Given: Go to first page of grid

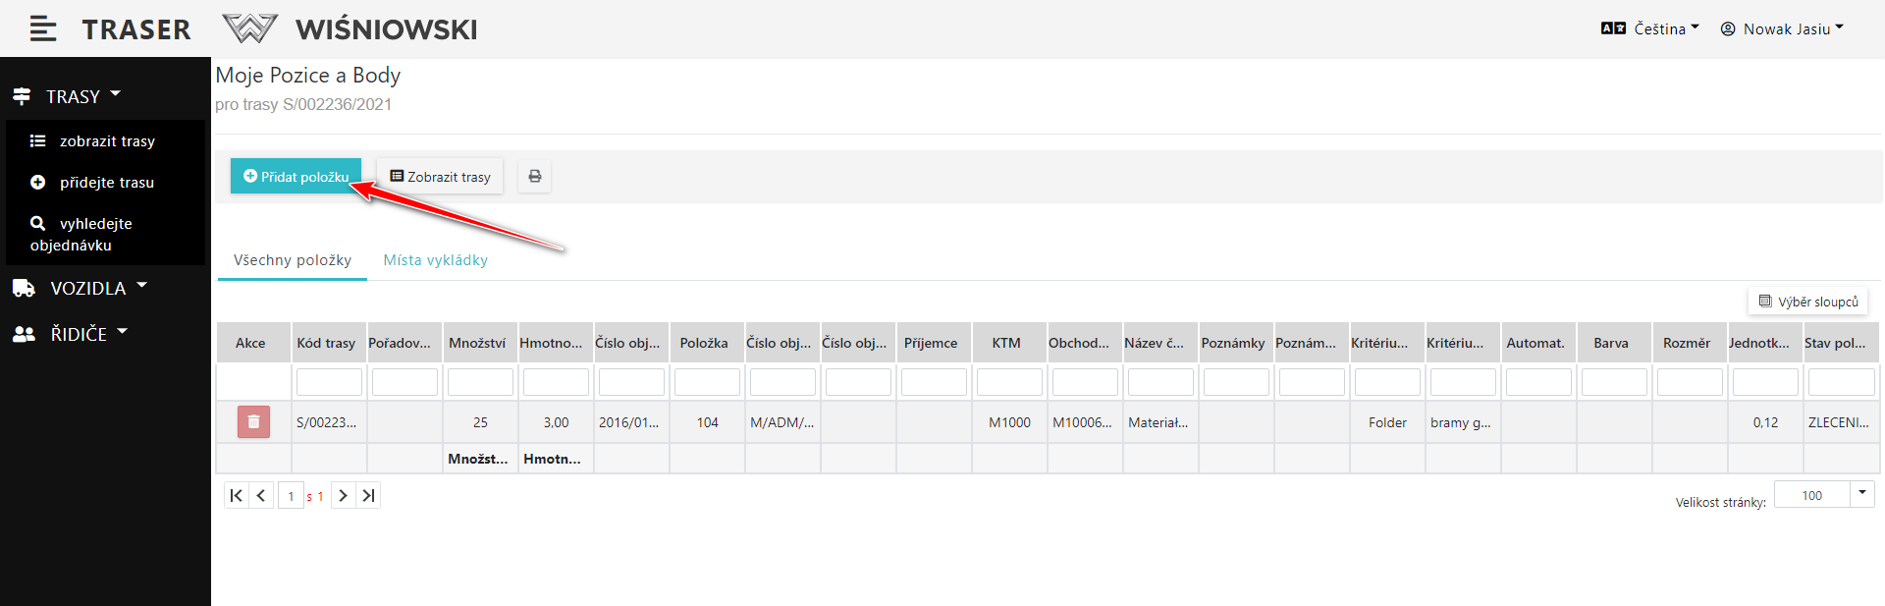Looking at the screenshot, I should click(x=237, y=496).
